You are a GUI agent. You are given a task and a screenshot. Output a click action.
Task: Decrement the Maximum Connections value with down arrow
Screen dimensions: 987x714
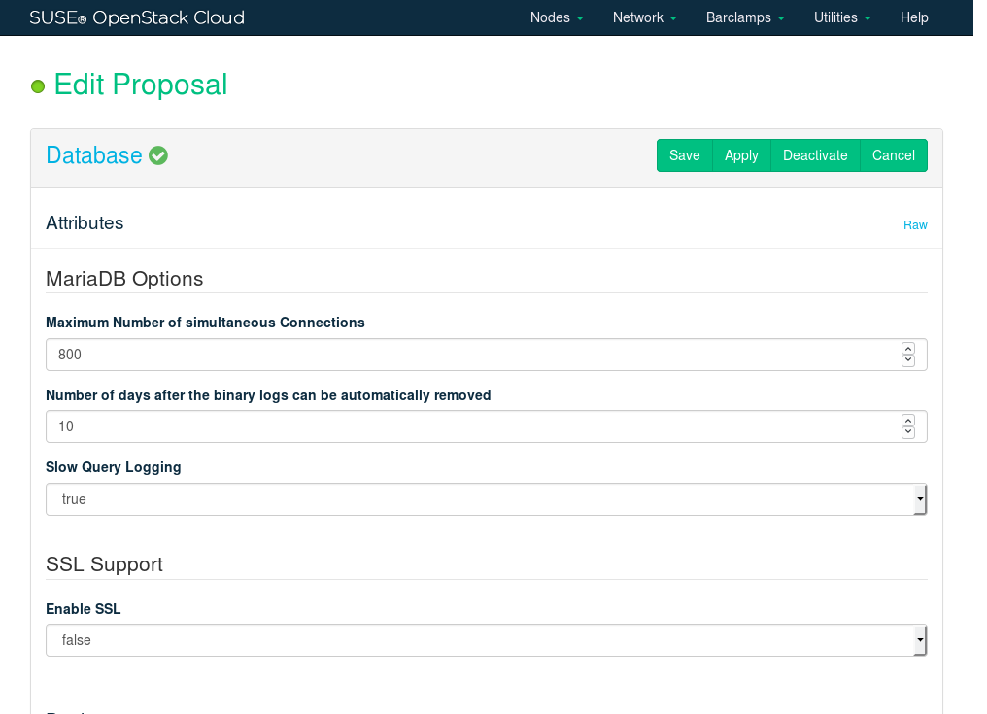click(908, 361)
